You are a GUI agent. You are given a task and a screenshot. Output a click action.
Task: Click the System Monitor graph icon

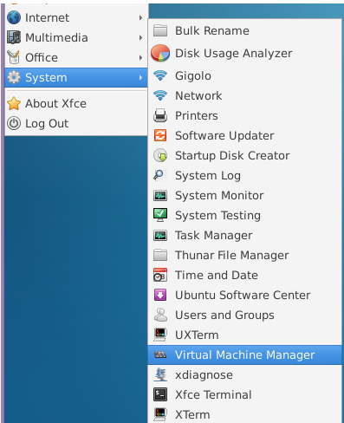(160, 195)
